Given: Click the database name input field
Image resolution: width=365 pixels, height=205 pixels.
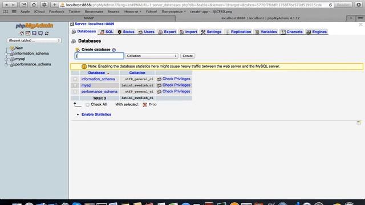Looking at the screenshot, I should click(x=99, y=56).
